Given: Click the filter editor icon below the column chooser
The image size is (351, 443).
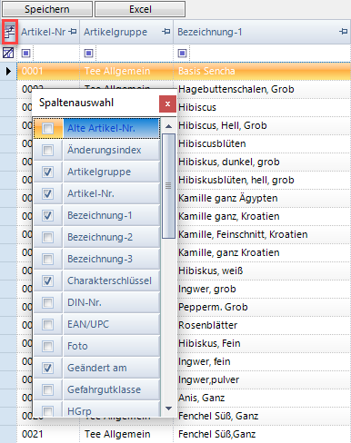Looking at the screenshot, I should point(8,53).
